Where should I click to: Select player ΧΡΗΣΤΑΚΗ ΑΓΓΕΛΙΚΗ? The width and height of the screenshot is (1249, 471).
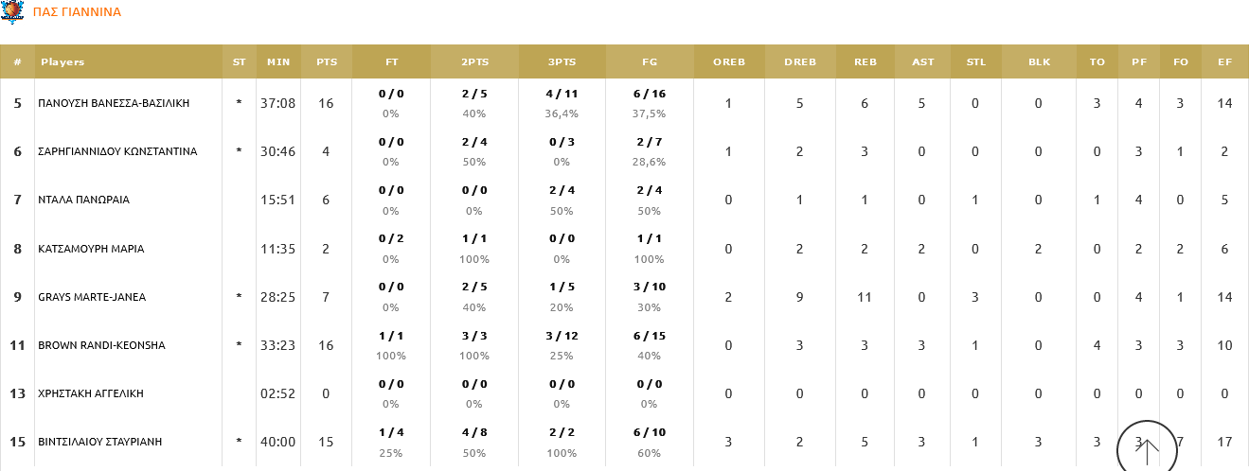pos(91,393)
